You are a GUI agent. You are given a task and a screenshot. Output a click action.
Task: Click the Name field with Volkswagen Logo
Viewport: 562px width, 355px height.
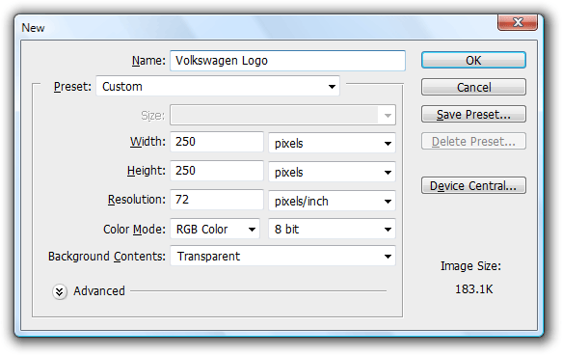tap(288, 61)
